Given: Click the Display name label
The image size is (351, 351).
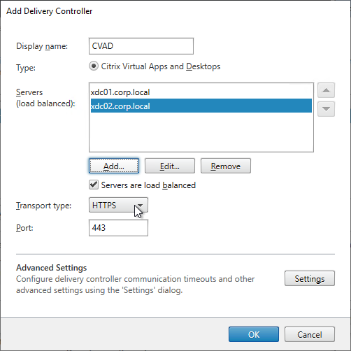Looking at the screenshot, I should point(42,46).
